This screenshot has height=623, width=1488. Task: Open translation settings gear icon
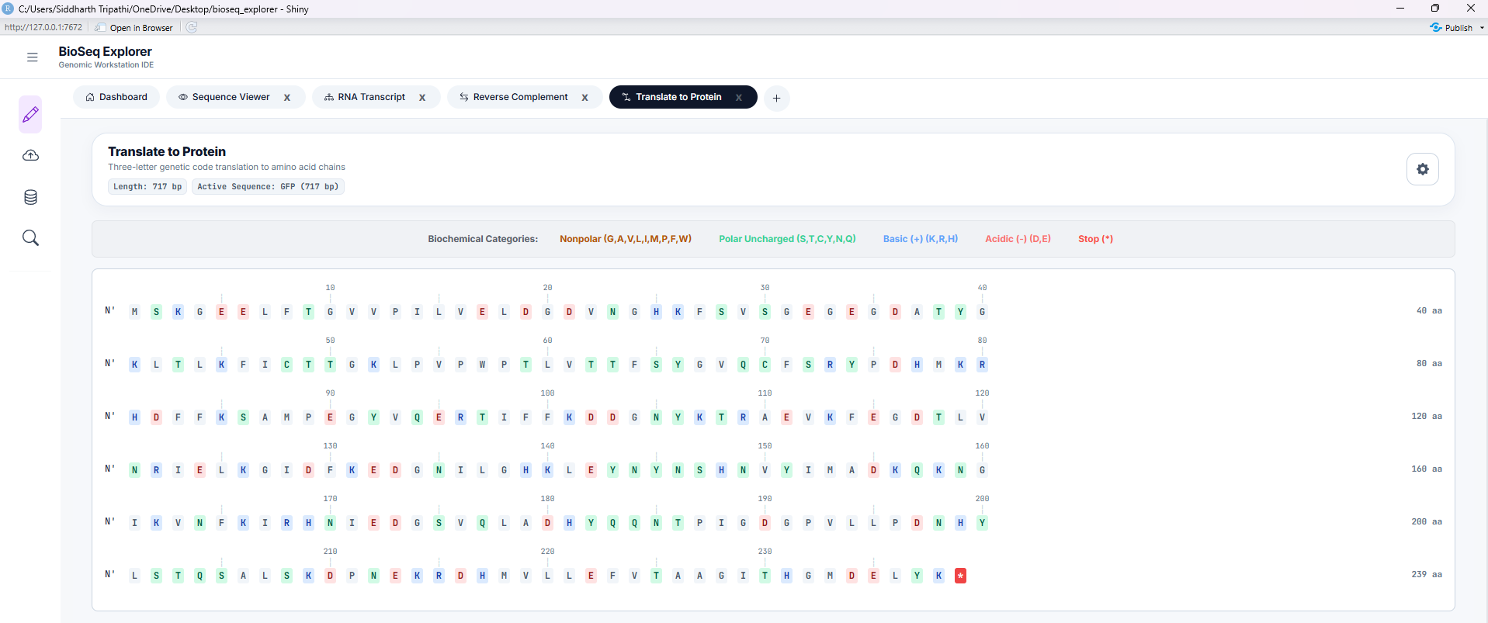[1422, 169]
